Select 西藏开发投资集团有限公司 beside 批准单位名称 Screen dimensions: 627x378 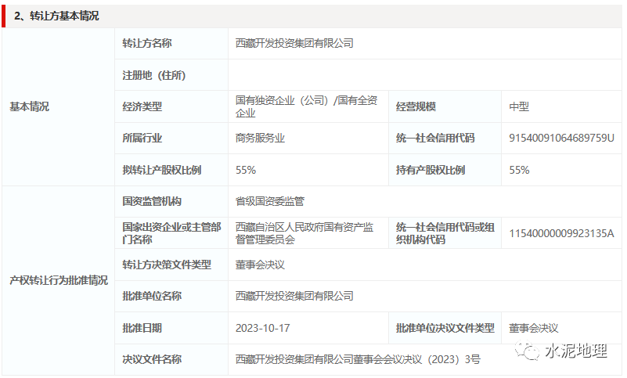point(294,296)
